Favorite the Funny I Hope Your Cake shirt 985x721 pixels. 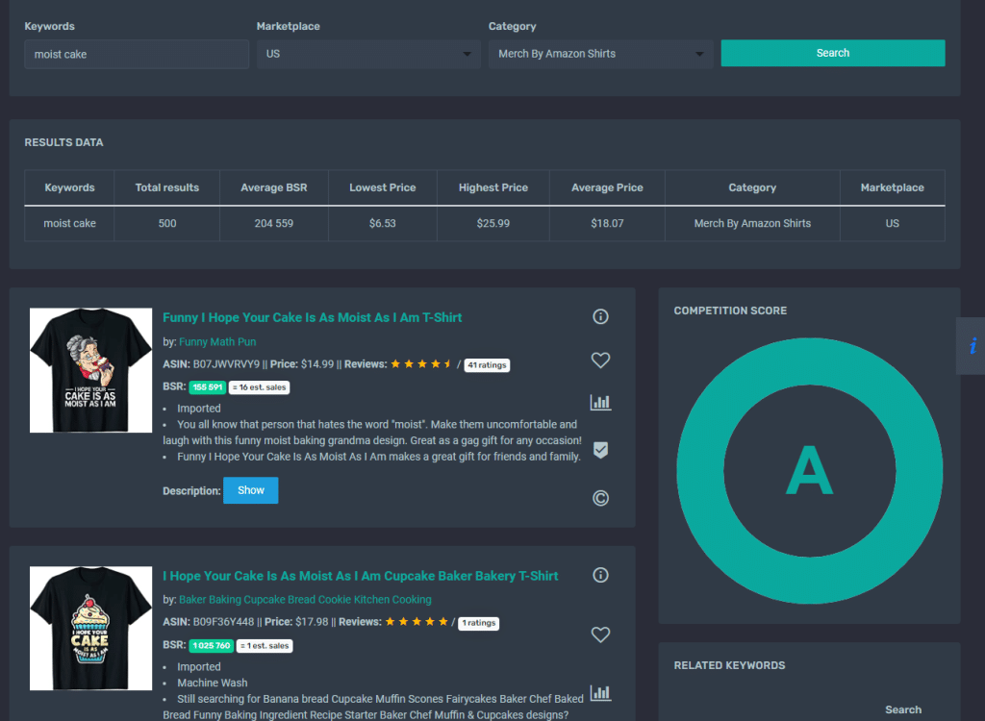tap(600, 360)
